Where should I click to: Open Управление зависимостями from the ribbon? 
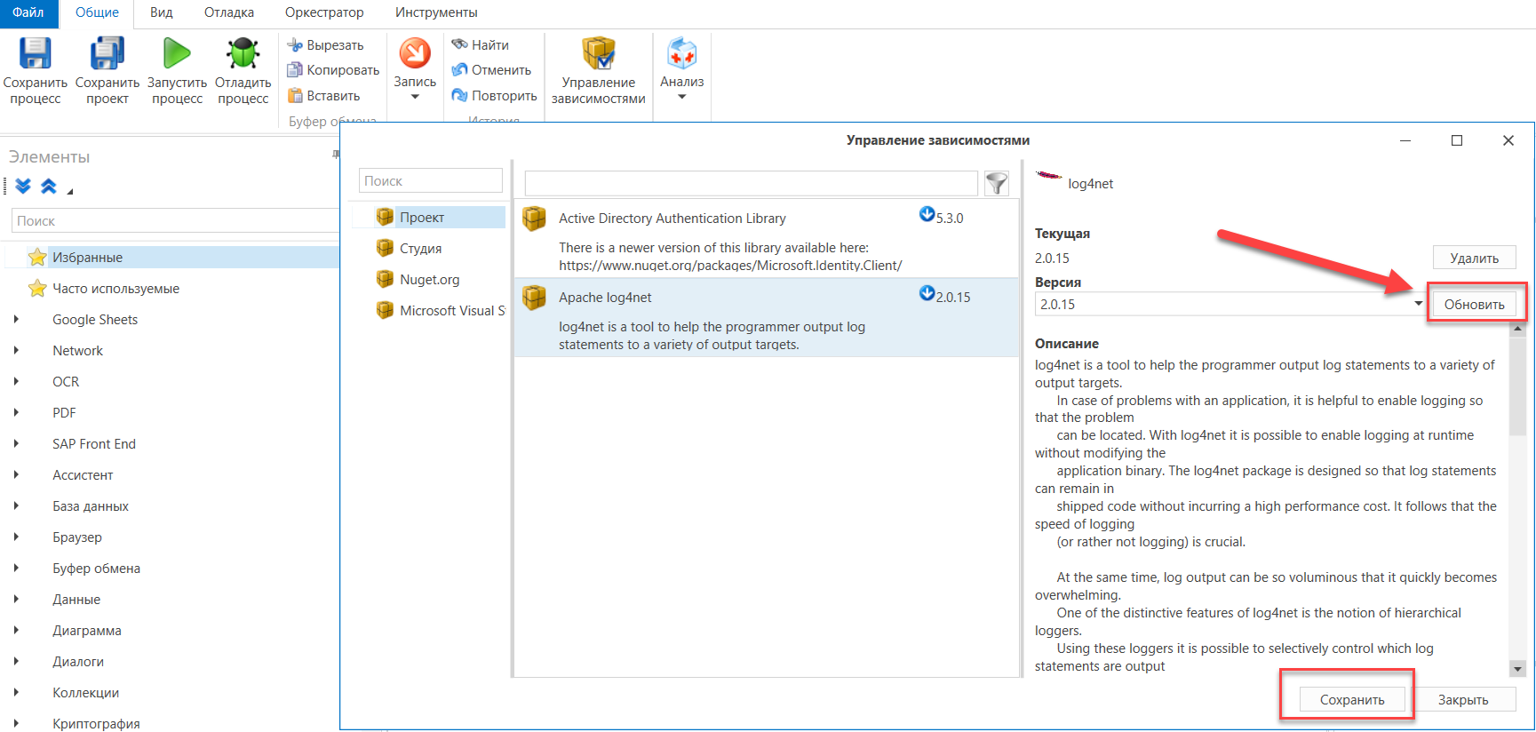(x=598, y=54)
